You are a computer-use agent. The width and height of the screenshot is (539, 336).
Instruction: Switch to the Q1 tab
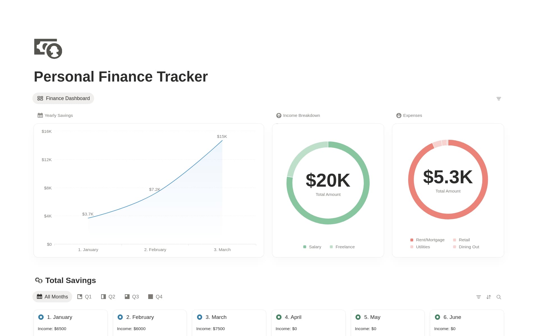tap(84, 297)
